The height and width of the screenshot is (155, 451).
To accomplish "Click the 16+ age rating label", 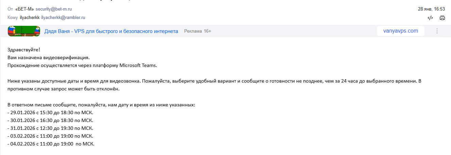I will pyautogui.click(x=207, y=31).
